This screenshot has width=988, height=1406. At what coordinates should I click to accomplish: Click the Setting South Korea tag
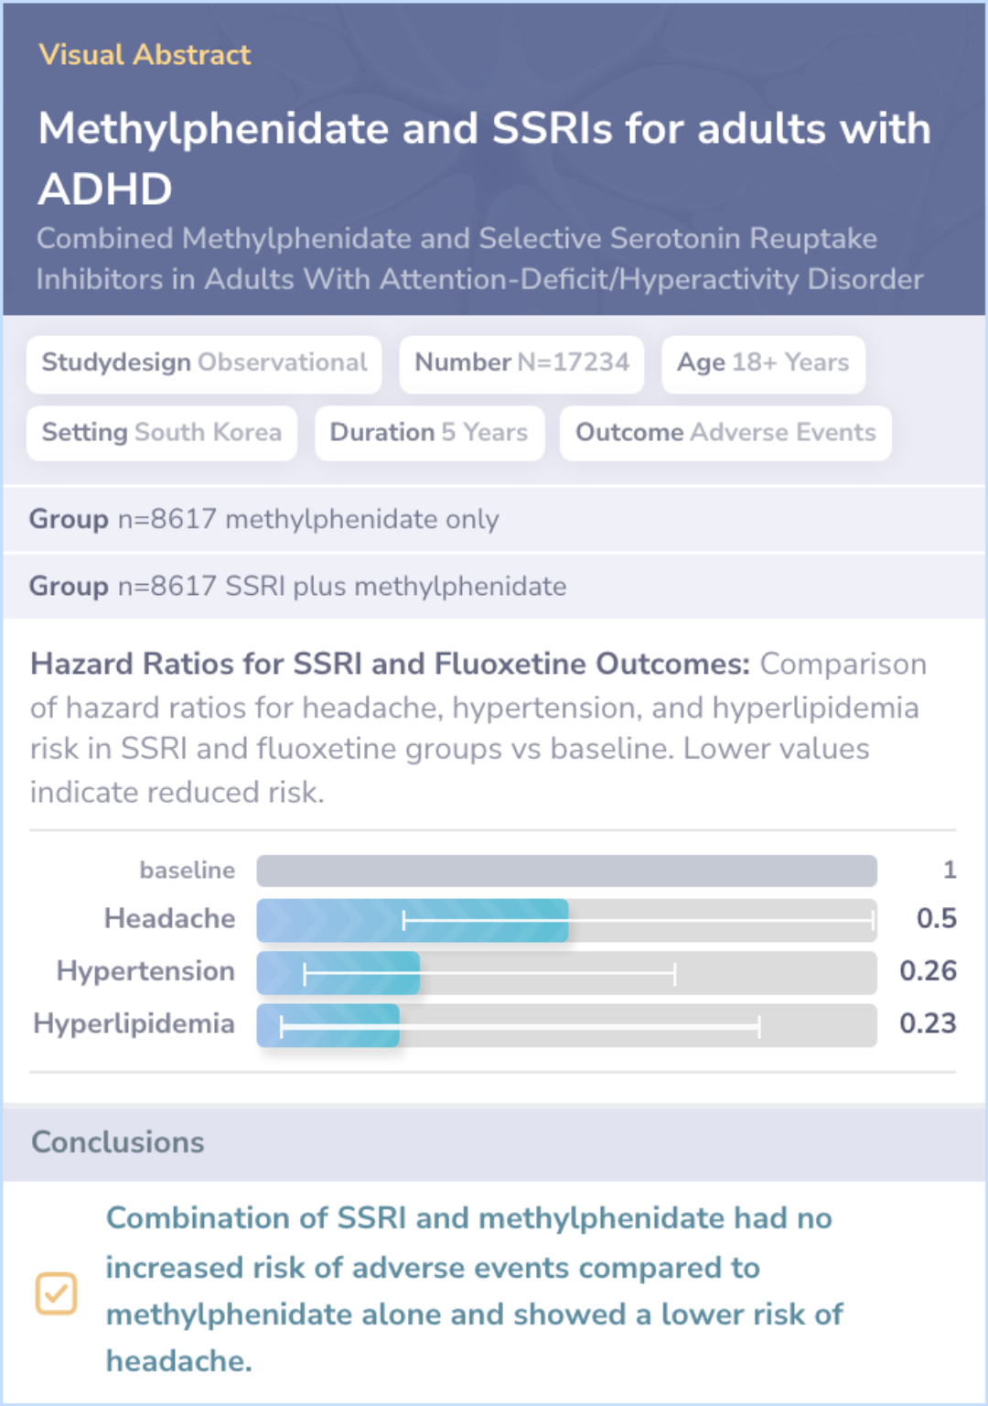click(162, 433)
